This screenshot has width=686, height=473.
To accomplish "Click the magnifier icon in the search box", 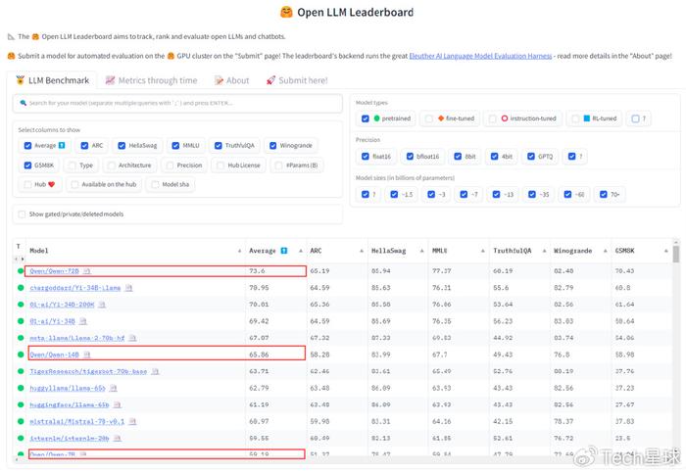I will (24, 103).
